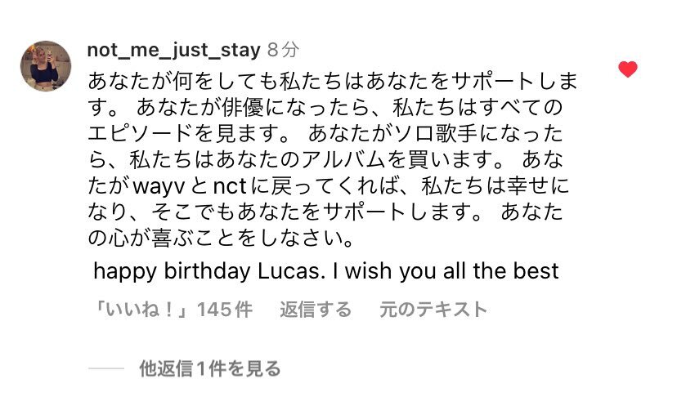Image resolution: width=677 pixels, height=397 pixels.
Task: Tap 返信する to reply
Action: [316, 310]
